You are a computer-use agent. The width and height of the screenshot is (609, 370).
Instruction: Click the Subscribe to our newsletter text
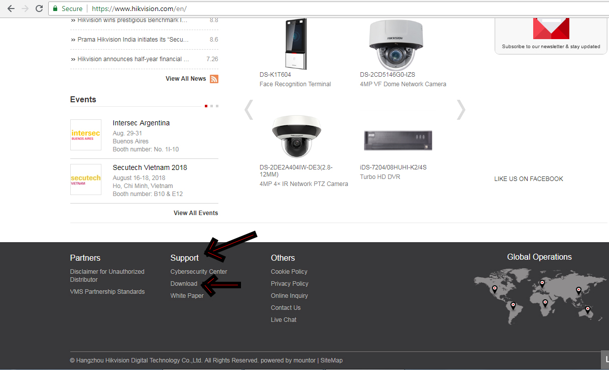551,47
